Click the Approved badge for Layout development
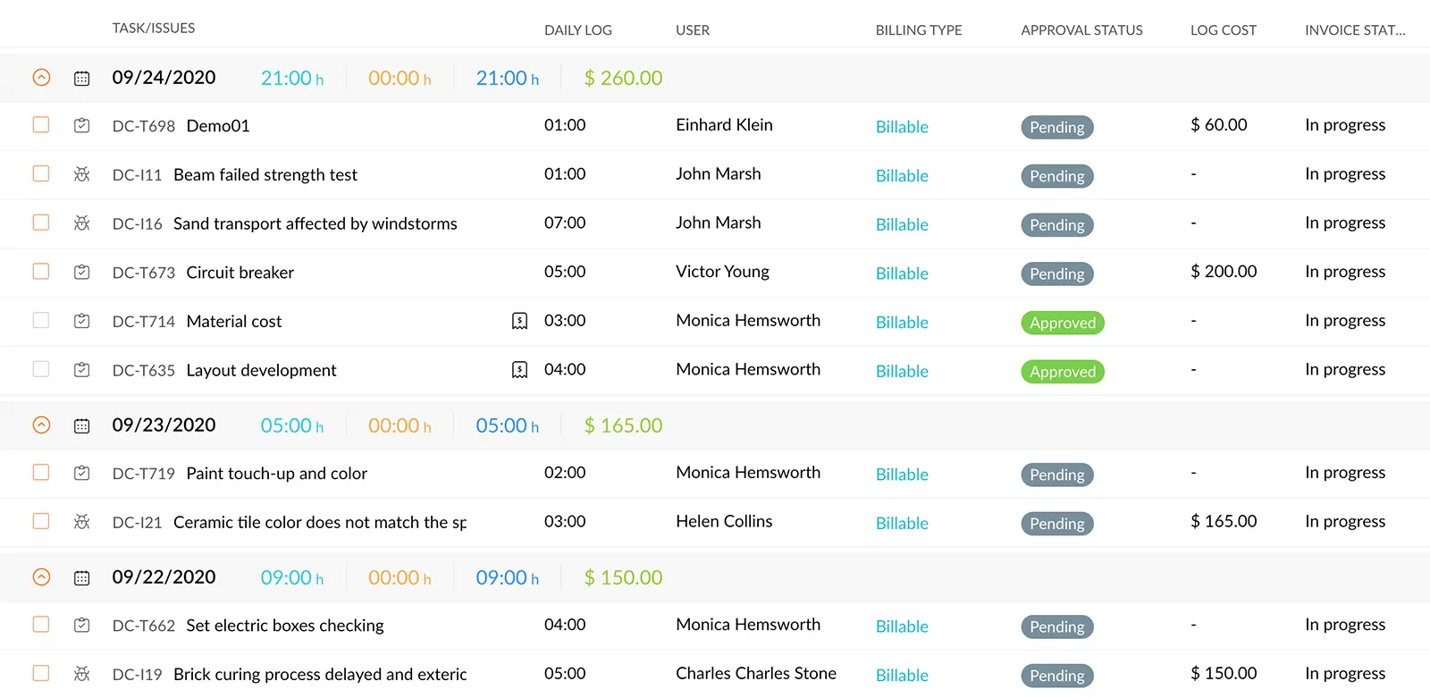Screen dimensions: 1430x698 pyautogui.click(x=1063, y=372)
